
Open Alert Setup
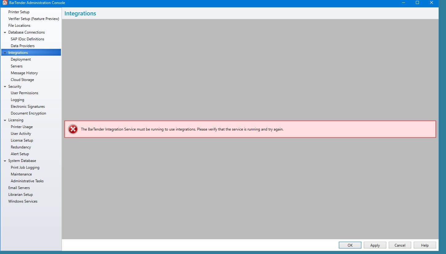tap(20, 154)
